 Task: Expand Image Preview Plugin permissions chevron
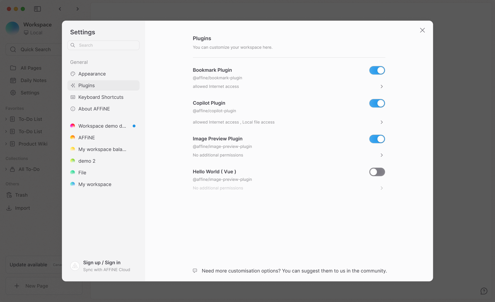tap(382, 155)
